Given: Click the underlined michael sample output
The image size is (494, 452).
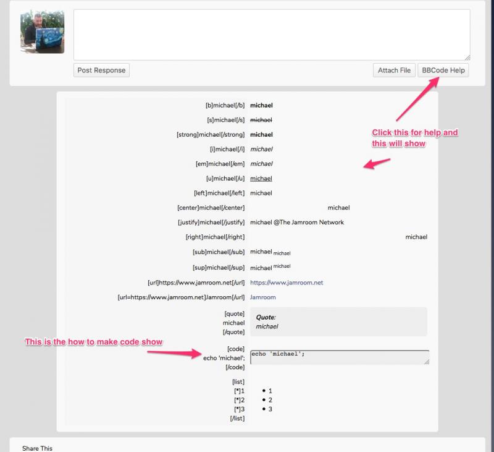Looking at the screenshot, I should pyautogui.click(x=261, y=179).
